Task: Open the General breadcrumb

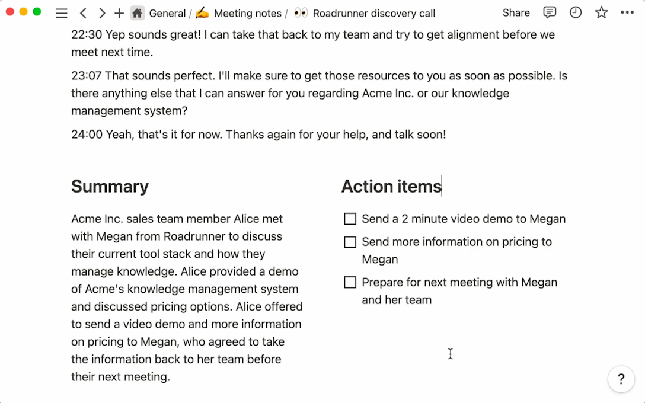Action: 168,13
